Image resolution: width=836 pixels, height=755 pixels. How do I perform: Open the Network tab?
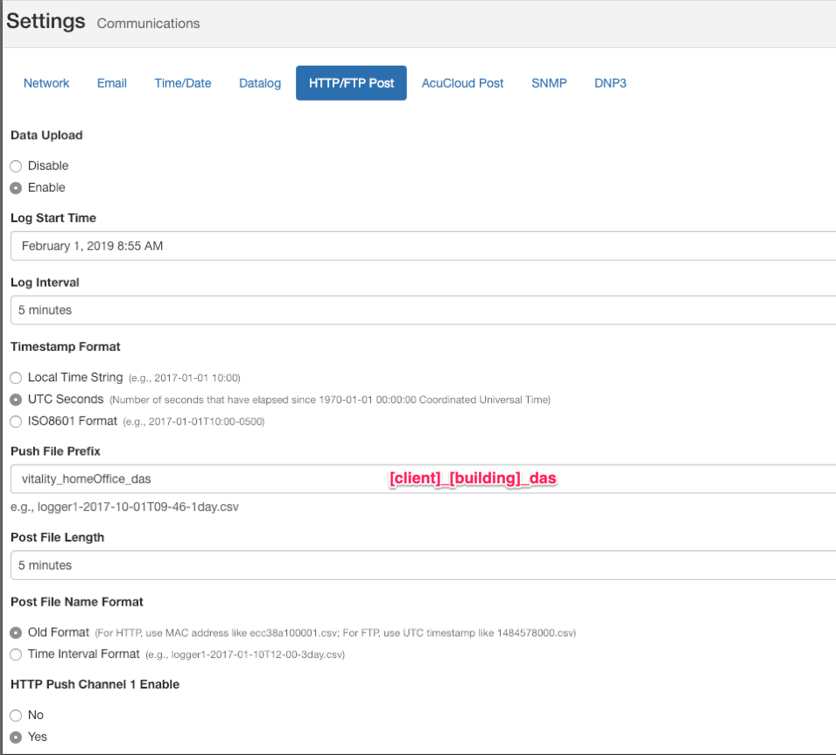[46, 83]
